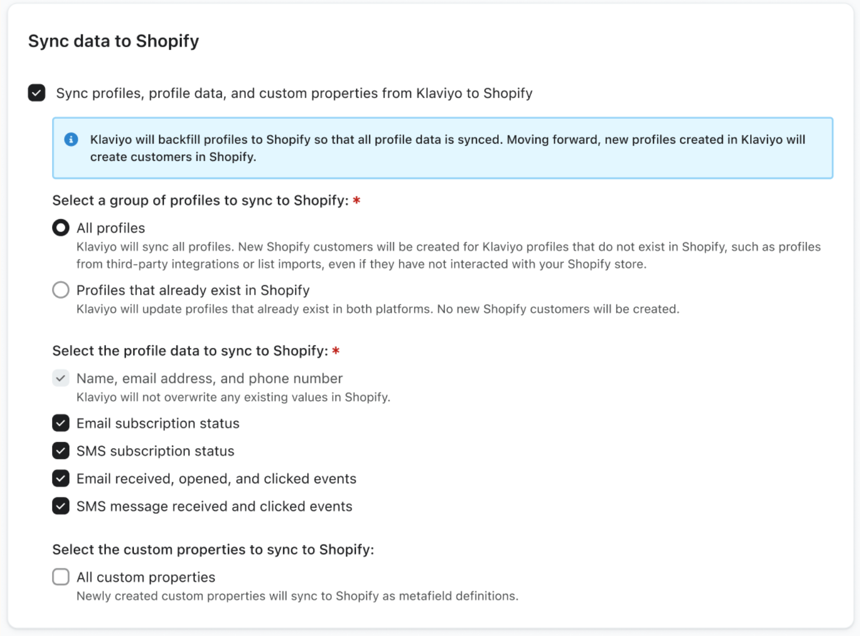The width and height of the screenshot is (860, 636).
Task: Click the metafield definitions helper text
Action: (x=297, y=596)
